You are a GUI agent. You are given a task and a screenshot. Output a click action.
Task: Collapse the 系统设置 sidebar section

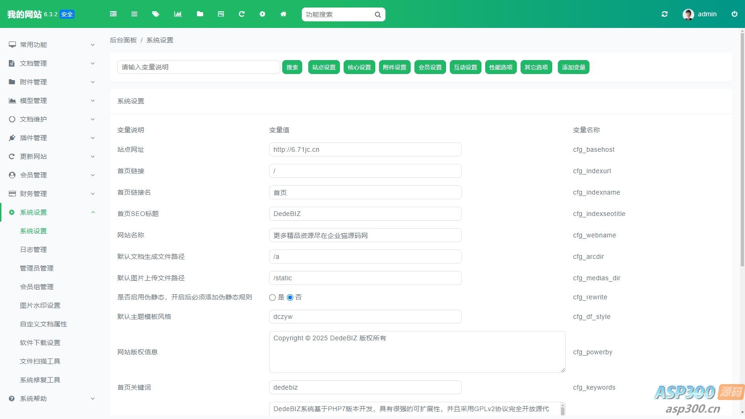tap(51, 212)
